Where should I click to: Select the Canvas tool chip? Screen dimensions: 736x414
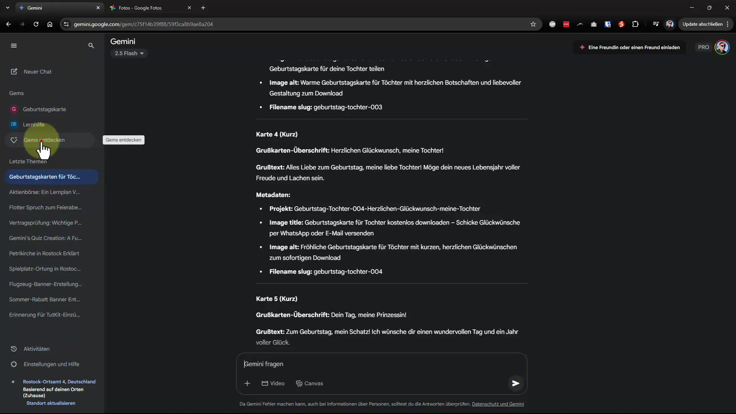click(309, 383)
